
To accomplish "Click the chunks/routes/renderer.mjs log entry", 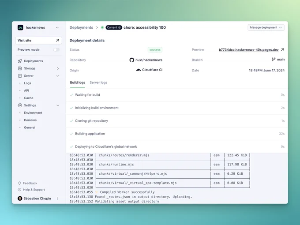I will pyautogui.click(x=124, y=155).
